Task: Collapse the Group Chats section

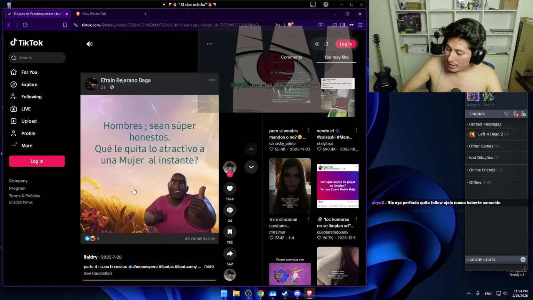Action: [467, 260]
